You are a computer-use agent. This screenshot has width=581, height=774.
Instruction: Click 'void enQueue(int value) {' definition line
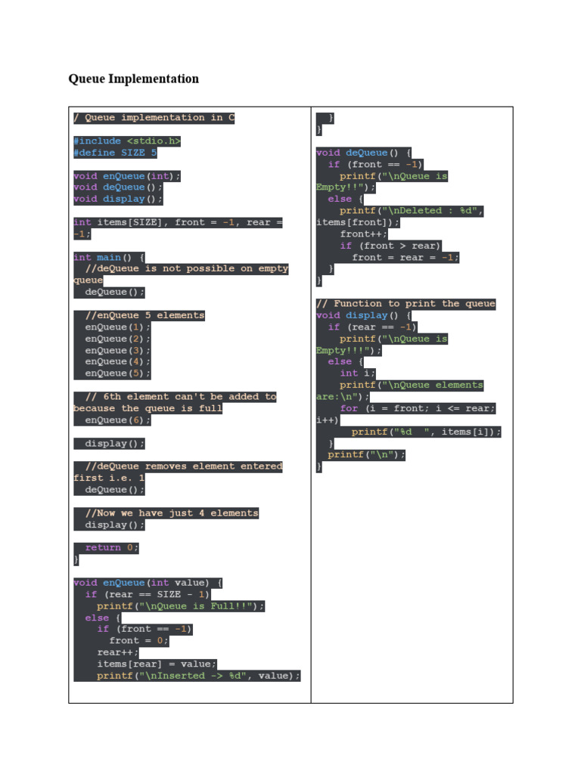[148, 583]
